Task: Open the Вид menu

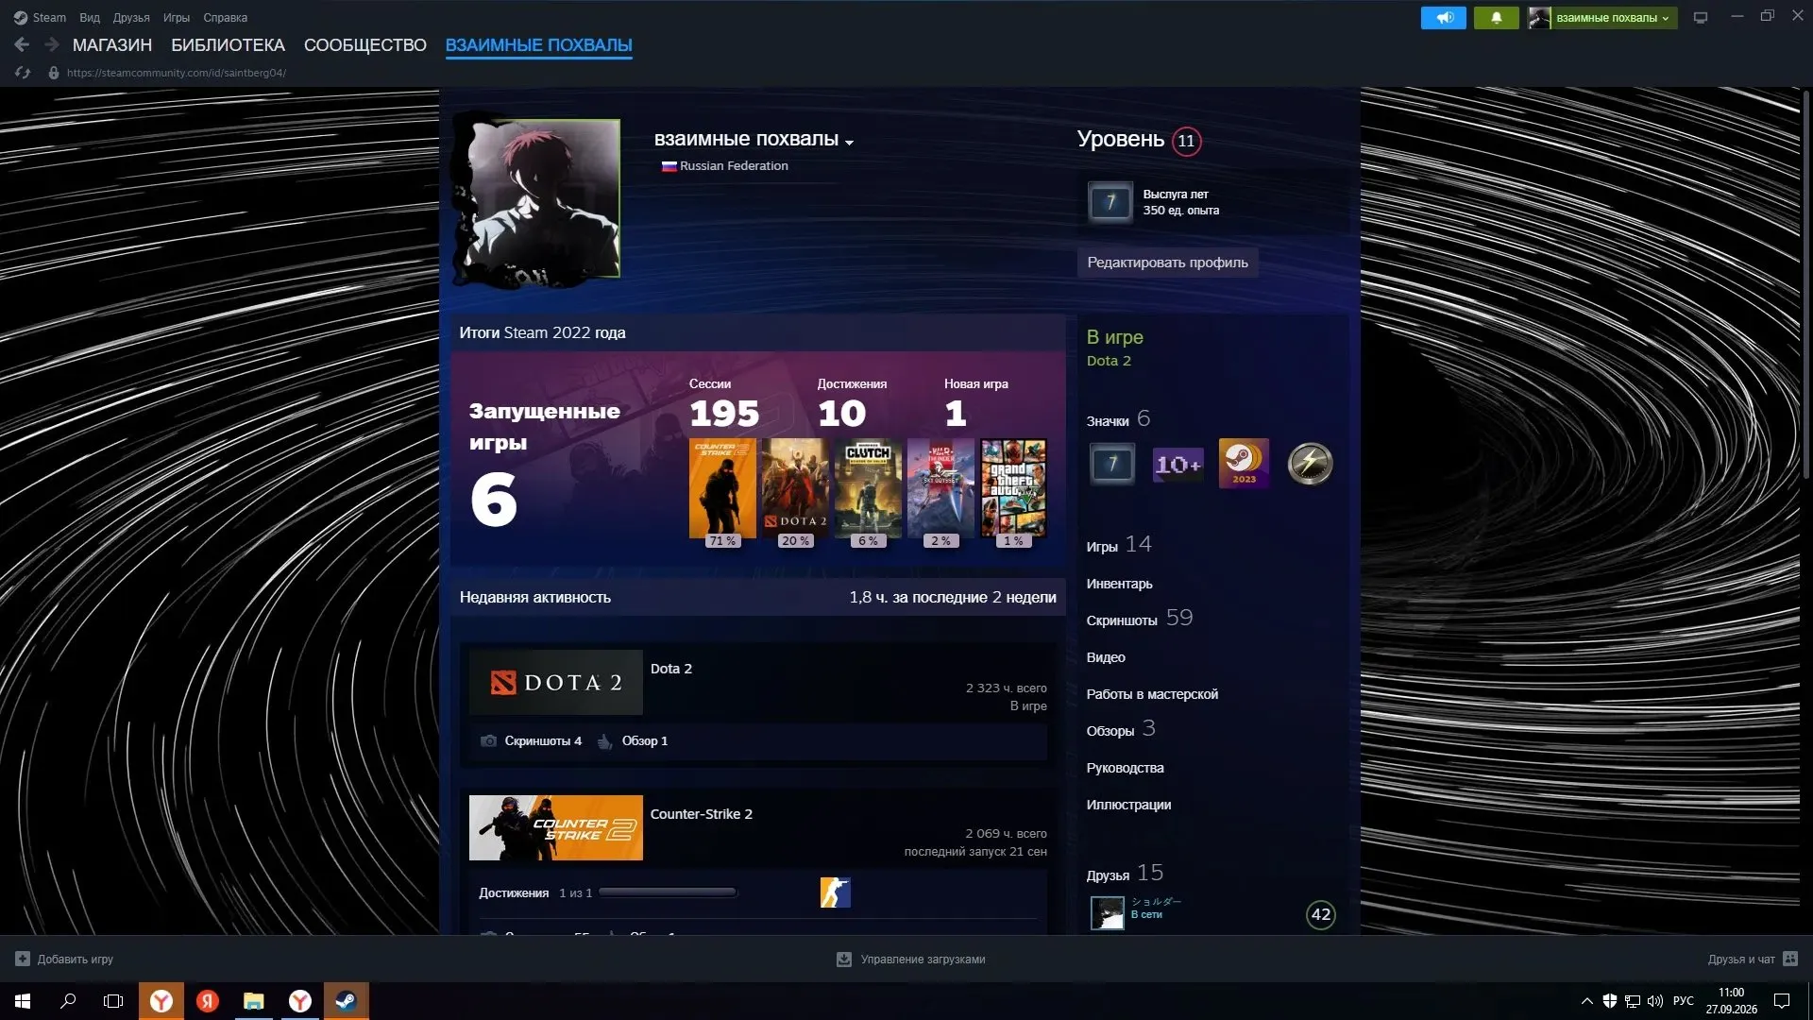Action: pyautogui.click(x=90, y=17)
